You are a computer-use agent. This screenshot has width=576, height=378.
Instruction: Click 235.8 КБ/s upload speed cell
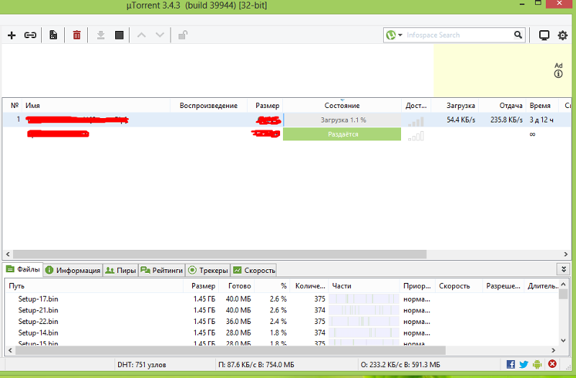[x=506, y=120]
